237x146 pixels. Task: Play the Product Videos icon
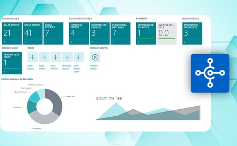(95, 57)
